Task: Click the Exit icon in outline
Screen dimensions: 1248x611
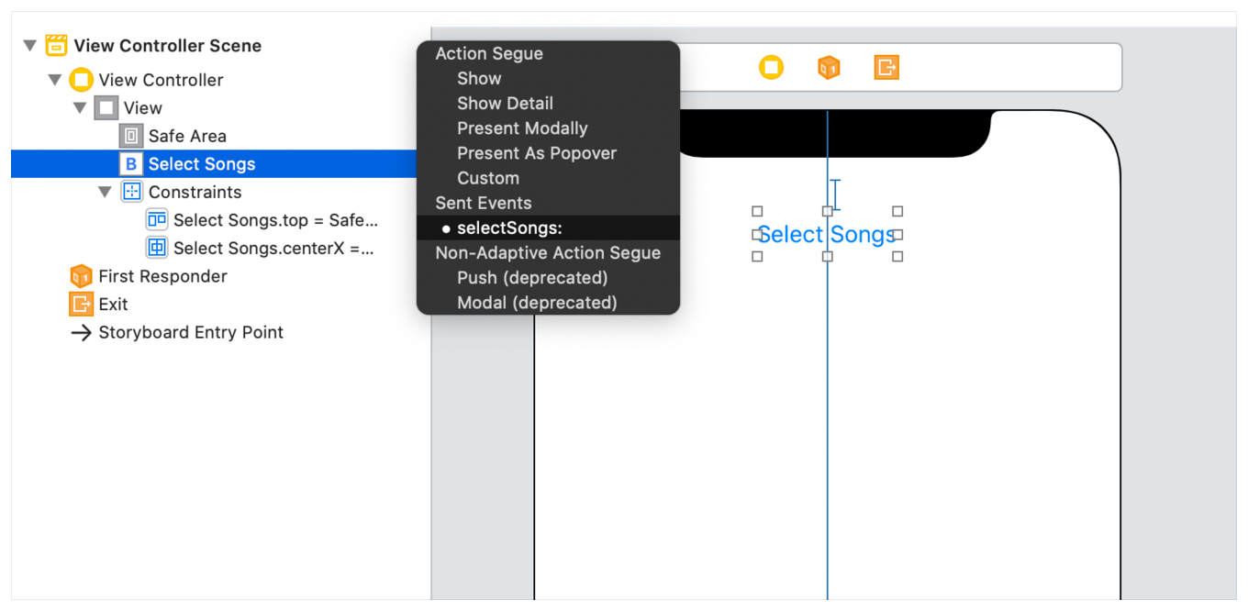Action: click(82, 305)
